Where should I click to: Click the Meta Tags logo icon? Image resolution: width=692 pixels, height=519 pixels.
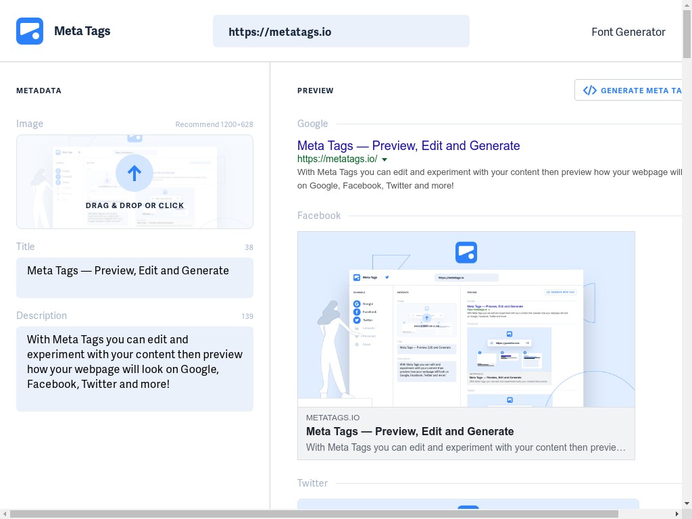pos(30,31)
